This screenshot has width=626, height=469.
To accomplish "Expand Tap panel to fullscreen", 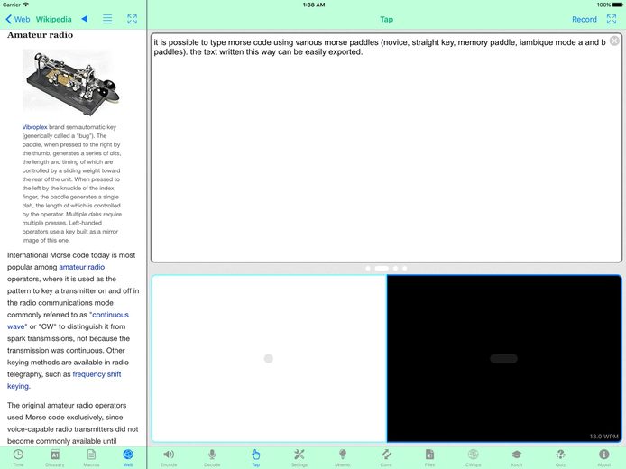I will pos(612,19).
